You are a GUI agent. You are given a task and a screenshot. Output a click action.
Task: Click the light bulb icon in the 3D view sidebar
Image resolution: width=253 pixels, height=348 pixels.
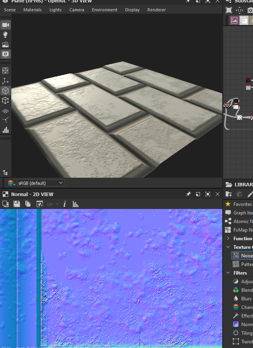5,35
